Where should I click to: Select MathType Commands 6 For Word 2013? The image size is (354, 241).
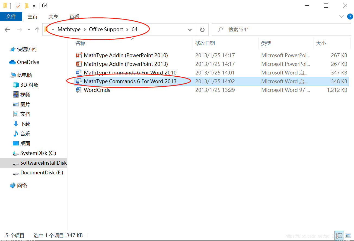pyautogui.click(x=130, y=81)
